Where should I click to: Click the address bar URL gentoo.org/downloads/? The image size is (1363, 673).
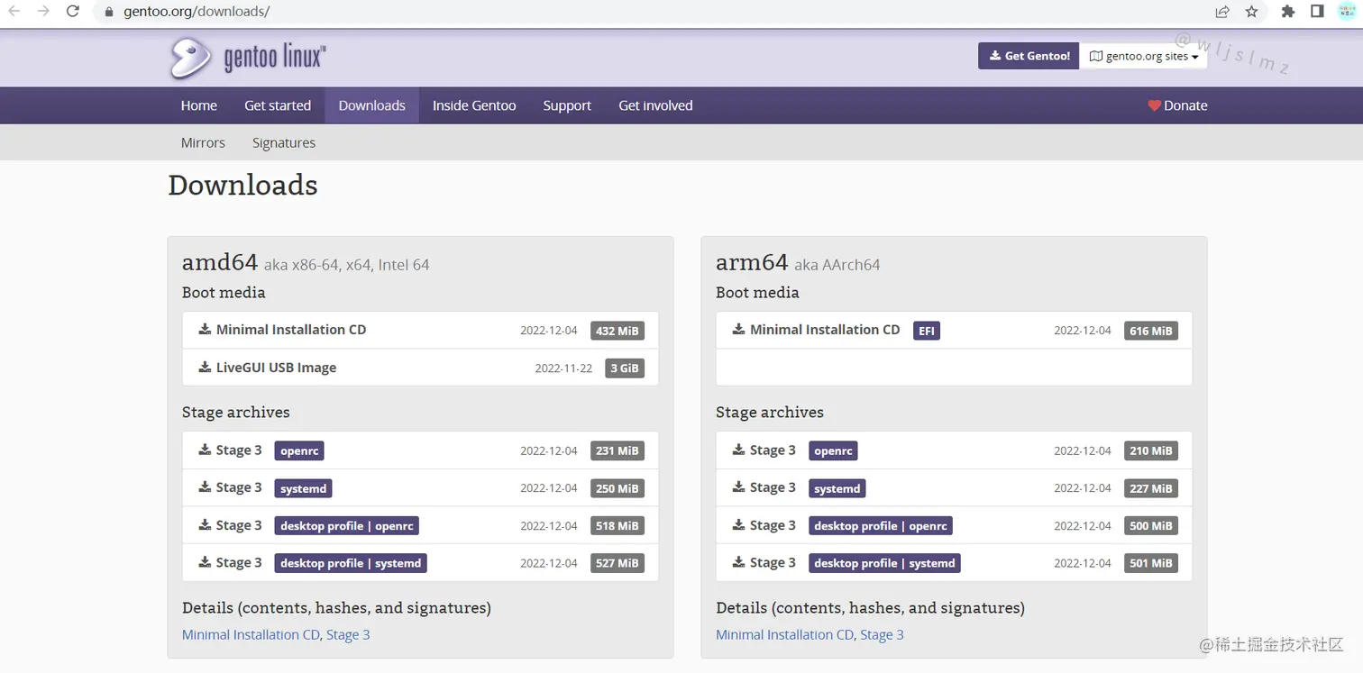coord(197,12)
